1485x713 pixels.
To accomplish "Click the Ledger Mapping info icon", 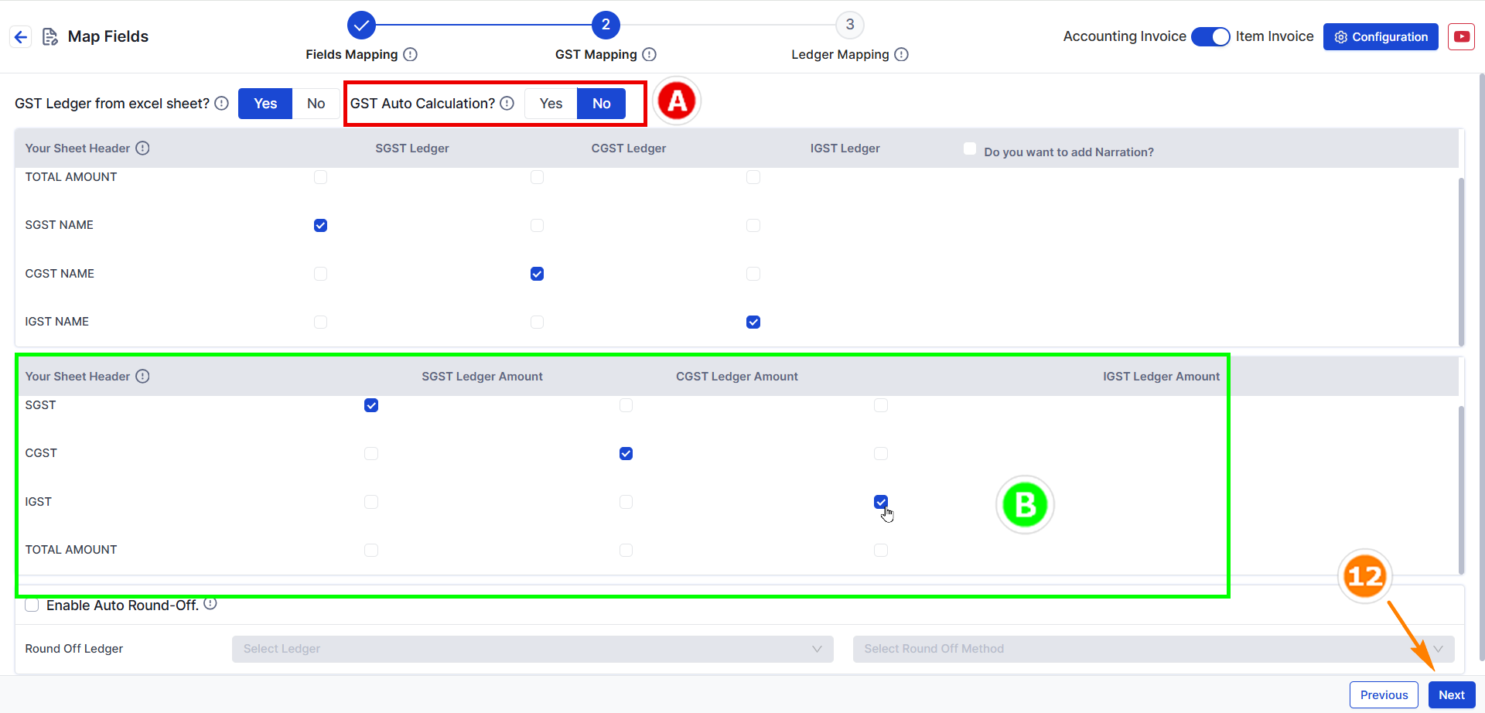I will click(902, 54).
